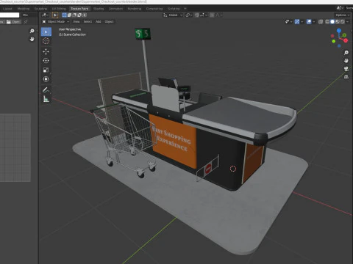Click the Open image button
Screen dimensions: 353x264
click(x=13, y=22)
